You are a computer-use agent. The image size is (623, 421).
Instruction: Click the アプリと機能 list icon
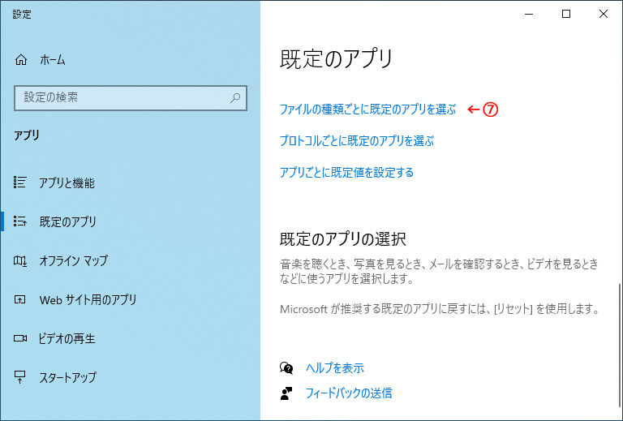[x=19, y=183]
